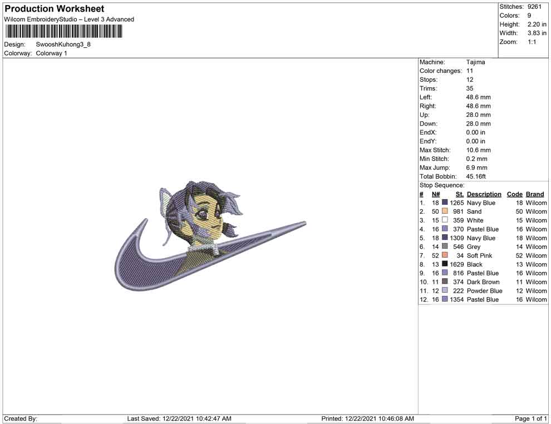551x424 pixels.
Task: Click the Navy Blue swatch in stop 1
Action: coord(445,203)
